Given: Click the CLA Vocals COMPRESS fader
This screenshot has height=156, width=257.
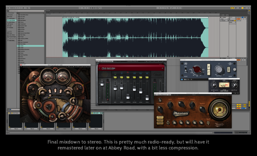Looking at the screenshot, I should [x=128, y=96].
